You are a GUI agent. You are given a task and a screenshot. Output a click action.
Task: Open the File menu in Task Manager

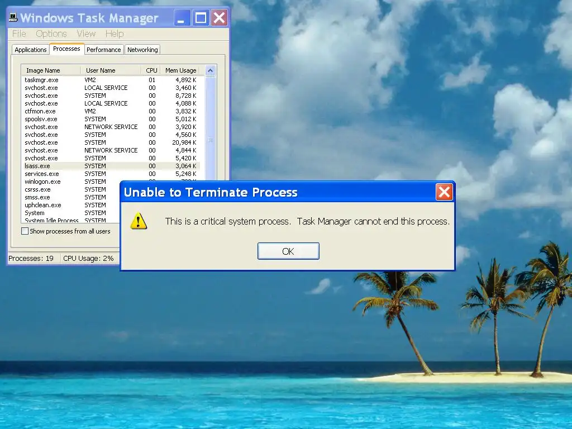point(19,34)
